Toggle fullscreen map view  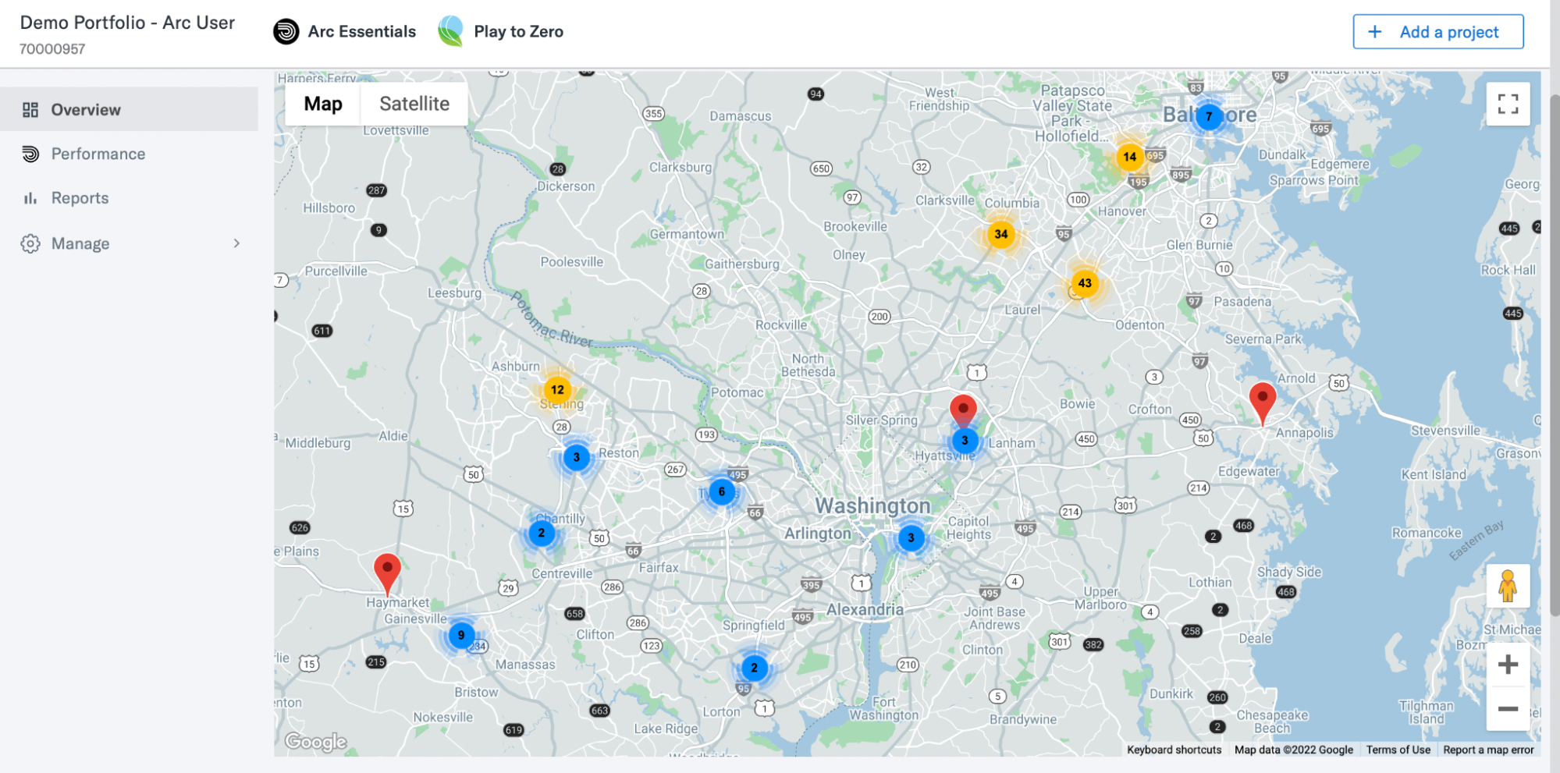click(x=1508, y=104)
